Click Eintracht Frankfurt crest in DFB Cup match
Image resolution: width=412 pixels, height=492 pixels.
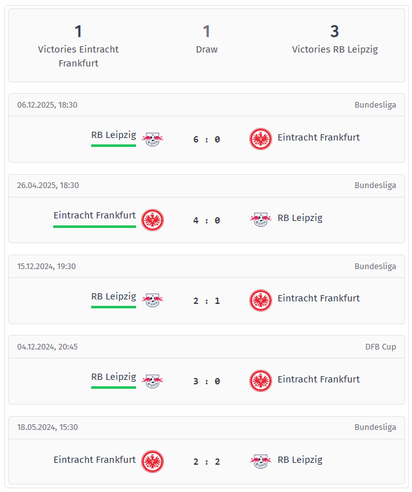point(260,381)
